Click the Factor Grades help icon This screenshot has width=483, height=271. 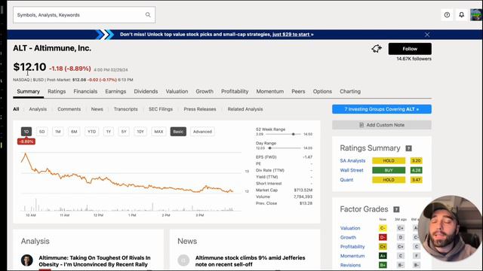396,209
